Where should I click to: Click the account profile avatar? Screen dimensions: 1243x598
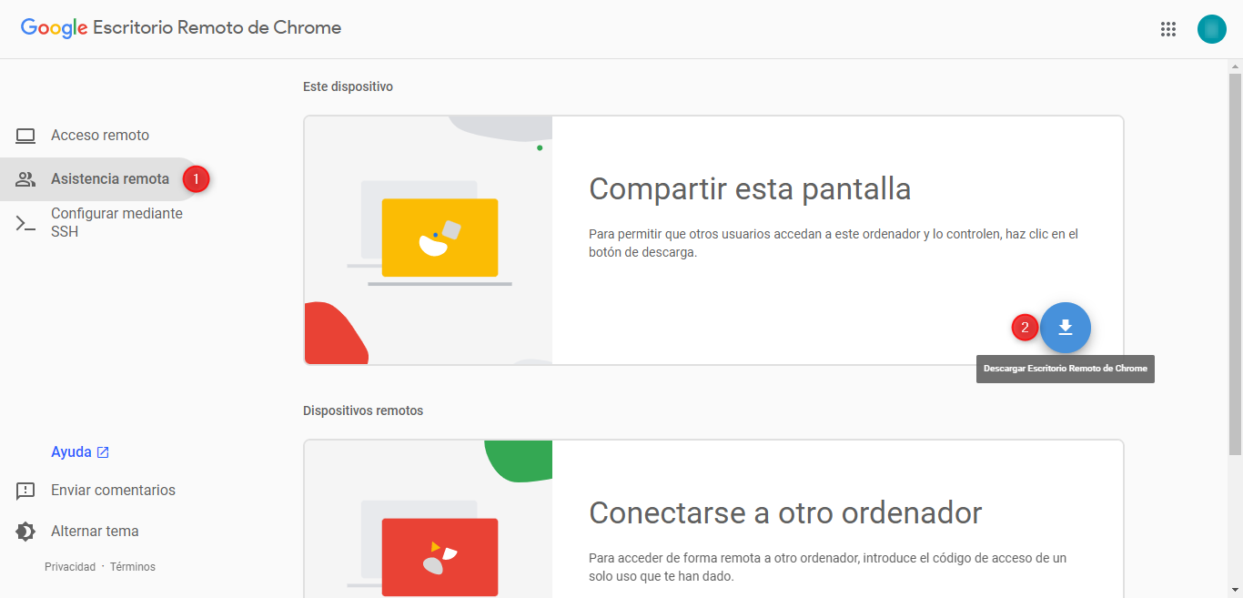(x=1211, y=29)
